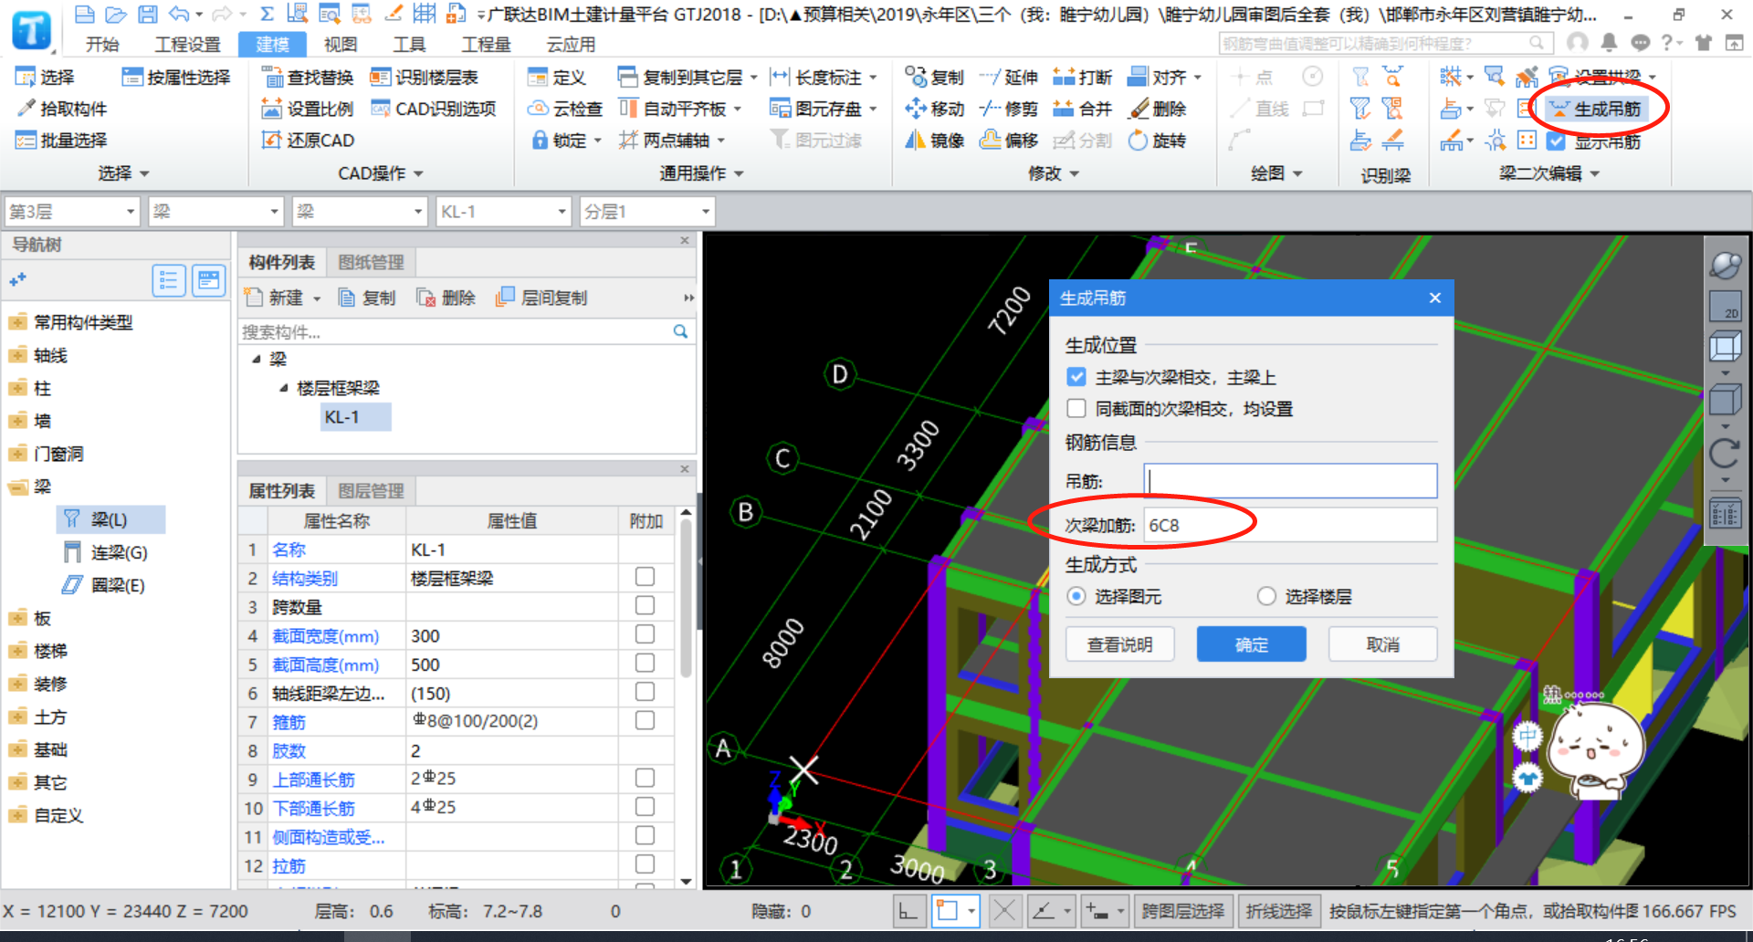Expand the CAD操作 group arrow
Screen dimensions: 1753x942
(x=418, y=173)
